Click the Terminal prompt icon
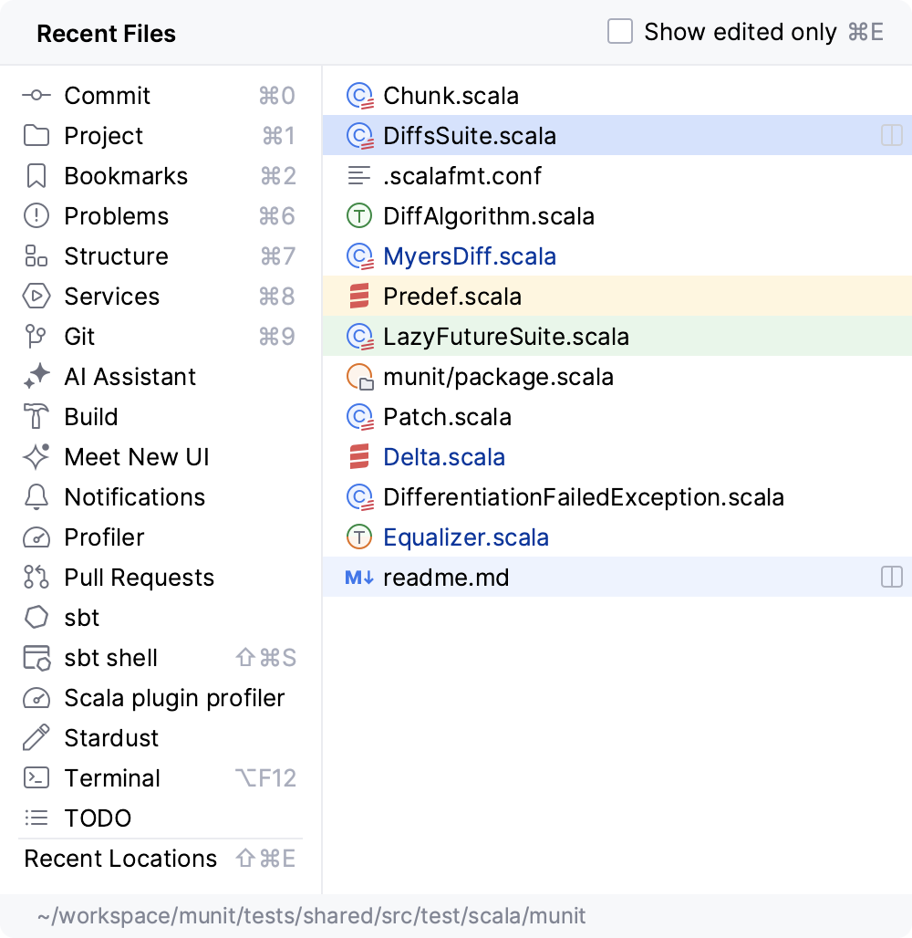This screenshot has width=912, height=938. 36,778
